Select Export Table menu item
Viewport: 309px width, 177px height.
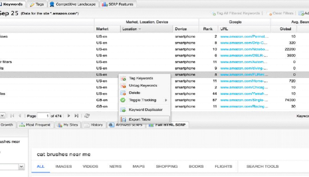(x=145, y=119)
